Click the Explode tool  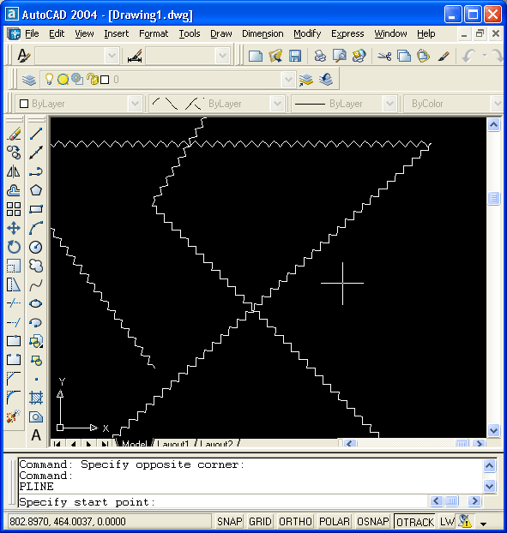point(14,416)
